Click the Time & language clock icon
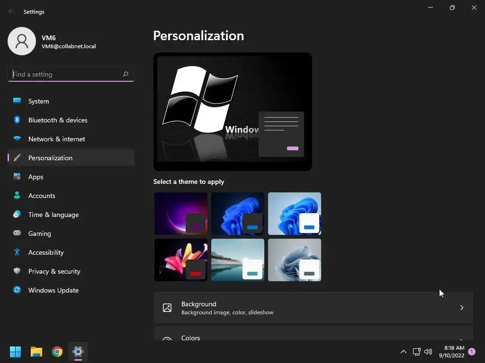 (17, 214)
